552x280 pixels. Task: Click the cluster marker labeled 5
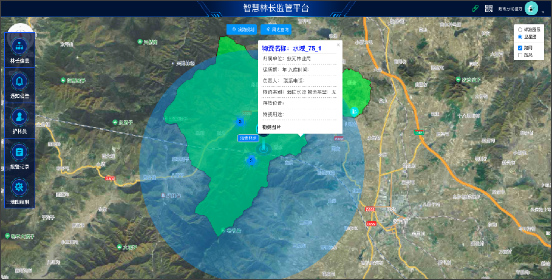pyautogui.click(x=251, y=160)
